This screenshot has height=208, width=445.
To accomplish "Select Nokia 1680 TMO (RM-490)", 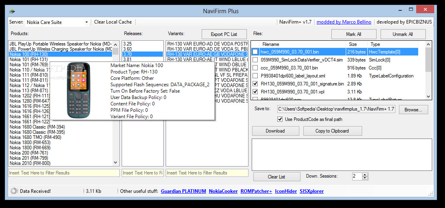I will 60,137.
